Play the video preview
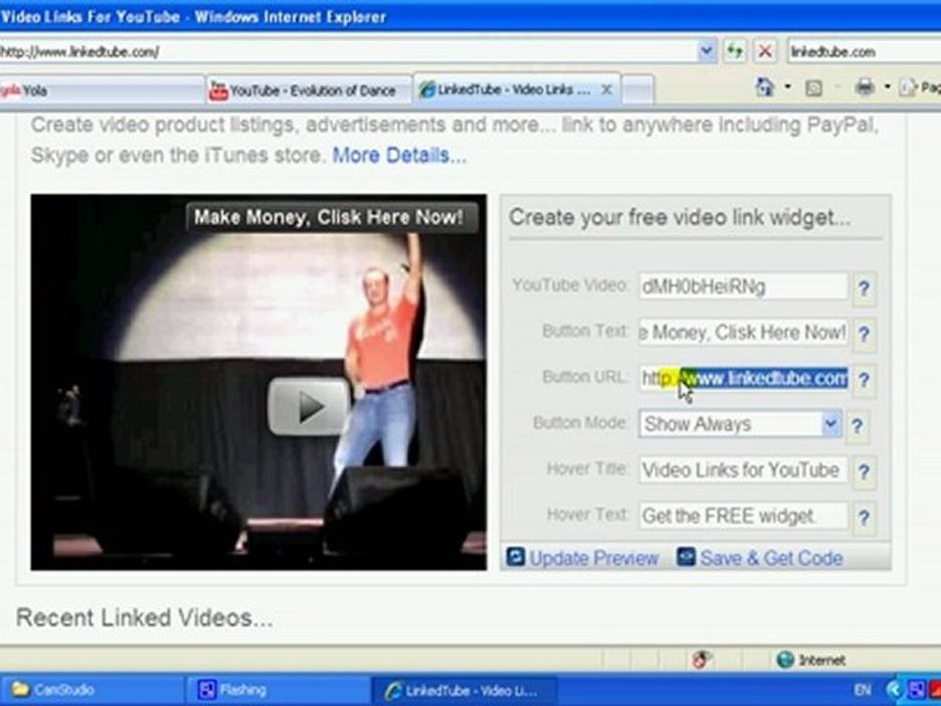 309,407
